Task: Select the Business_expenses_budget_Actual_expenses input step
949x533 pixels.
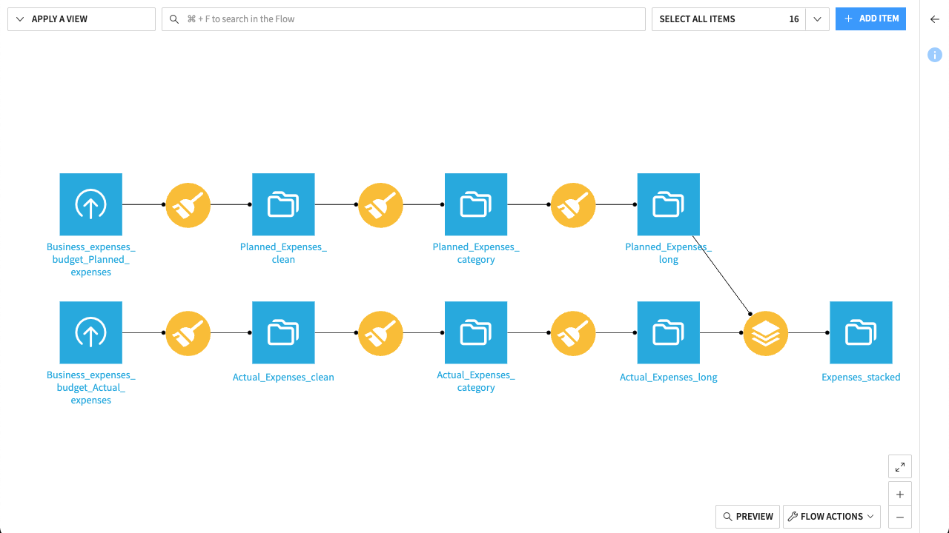Action: coord(90,332)
